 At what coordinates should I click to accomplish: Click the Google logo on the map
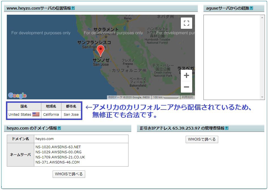click(x=18, y=95)
